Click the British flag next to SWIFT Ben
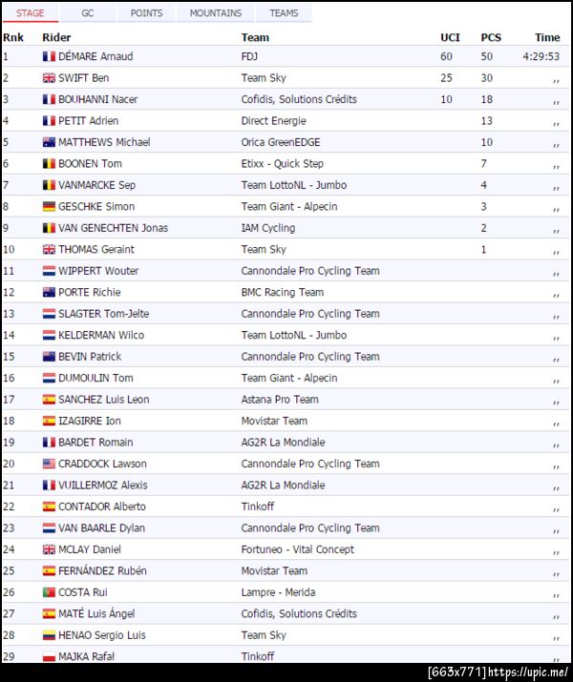Viewport: 573px width, 682px height. point(49,78)
